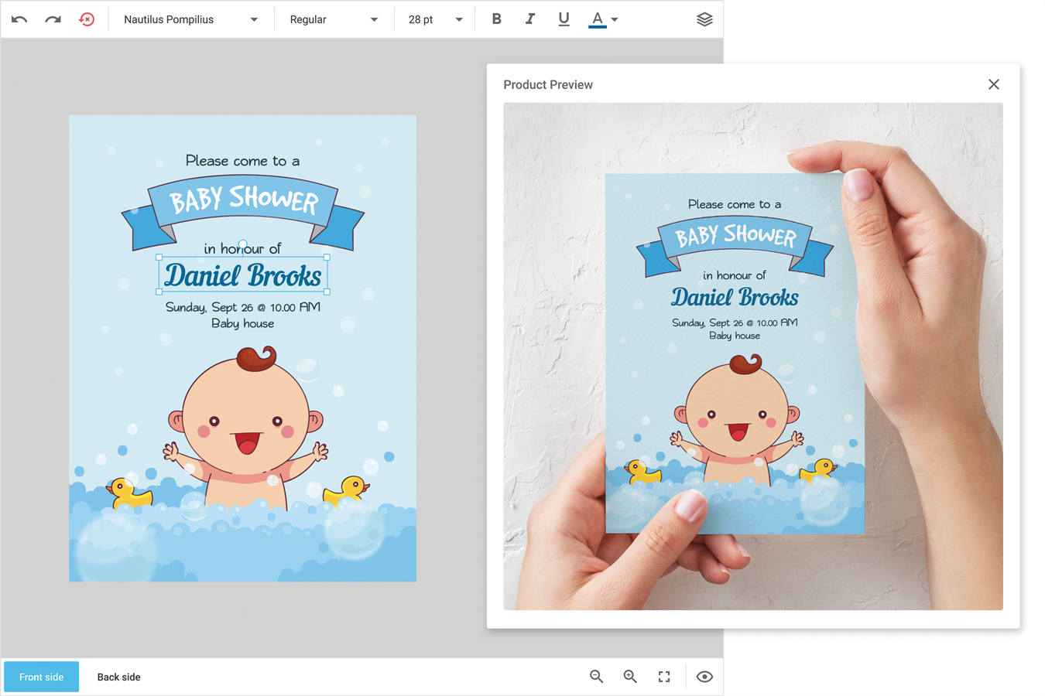Click the undo arrow icon

(x=19, y=19)
